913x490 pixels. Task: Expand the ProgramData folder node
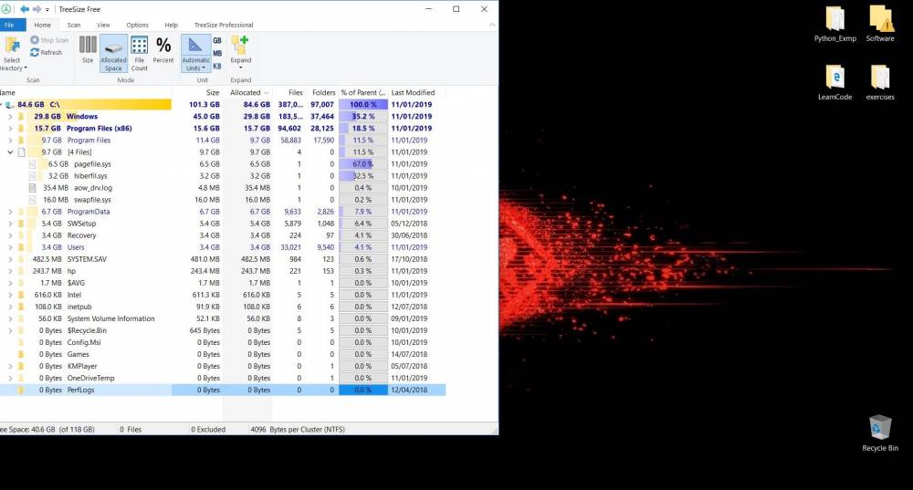click(10, 212)
